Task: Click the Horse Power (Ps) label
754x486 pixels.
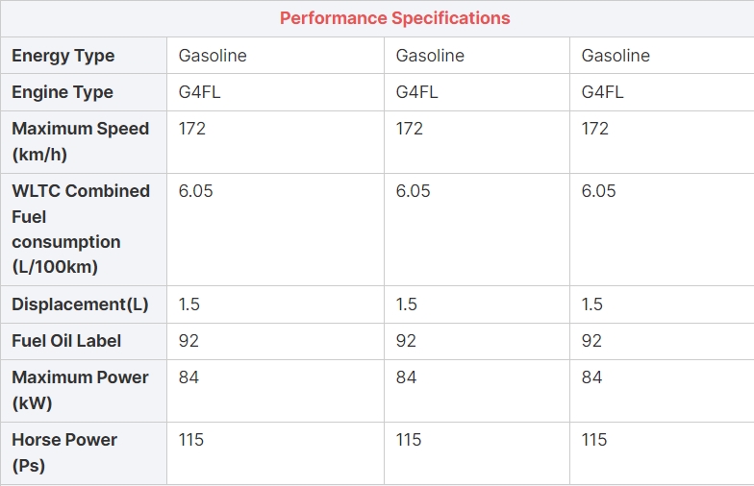Action: point(64,452)
